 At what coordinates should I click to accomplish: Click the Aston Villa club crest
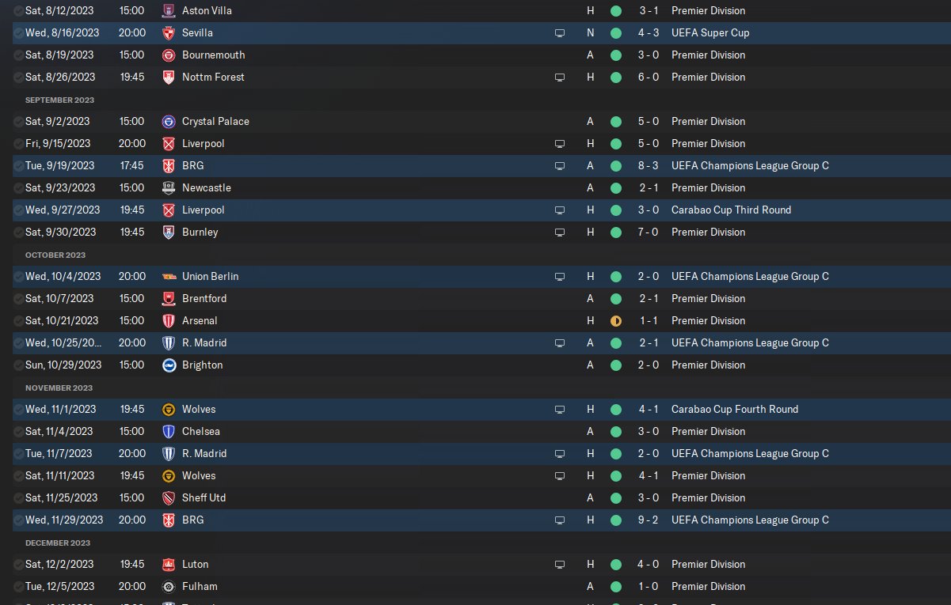pyautogui.click(x=168, y=11)
